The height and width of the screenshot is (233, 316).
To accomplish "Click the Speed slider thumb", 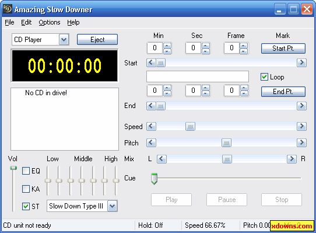I will 190,126.
